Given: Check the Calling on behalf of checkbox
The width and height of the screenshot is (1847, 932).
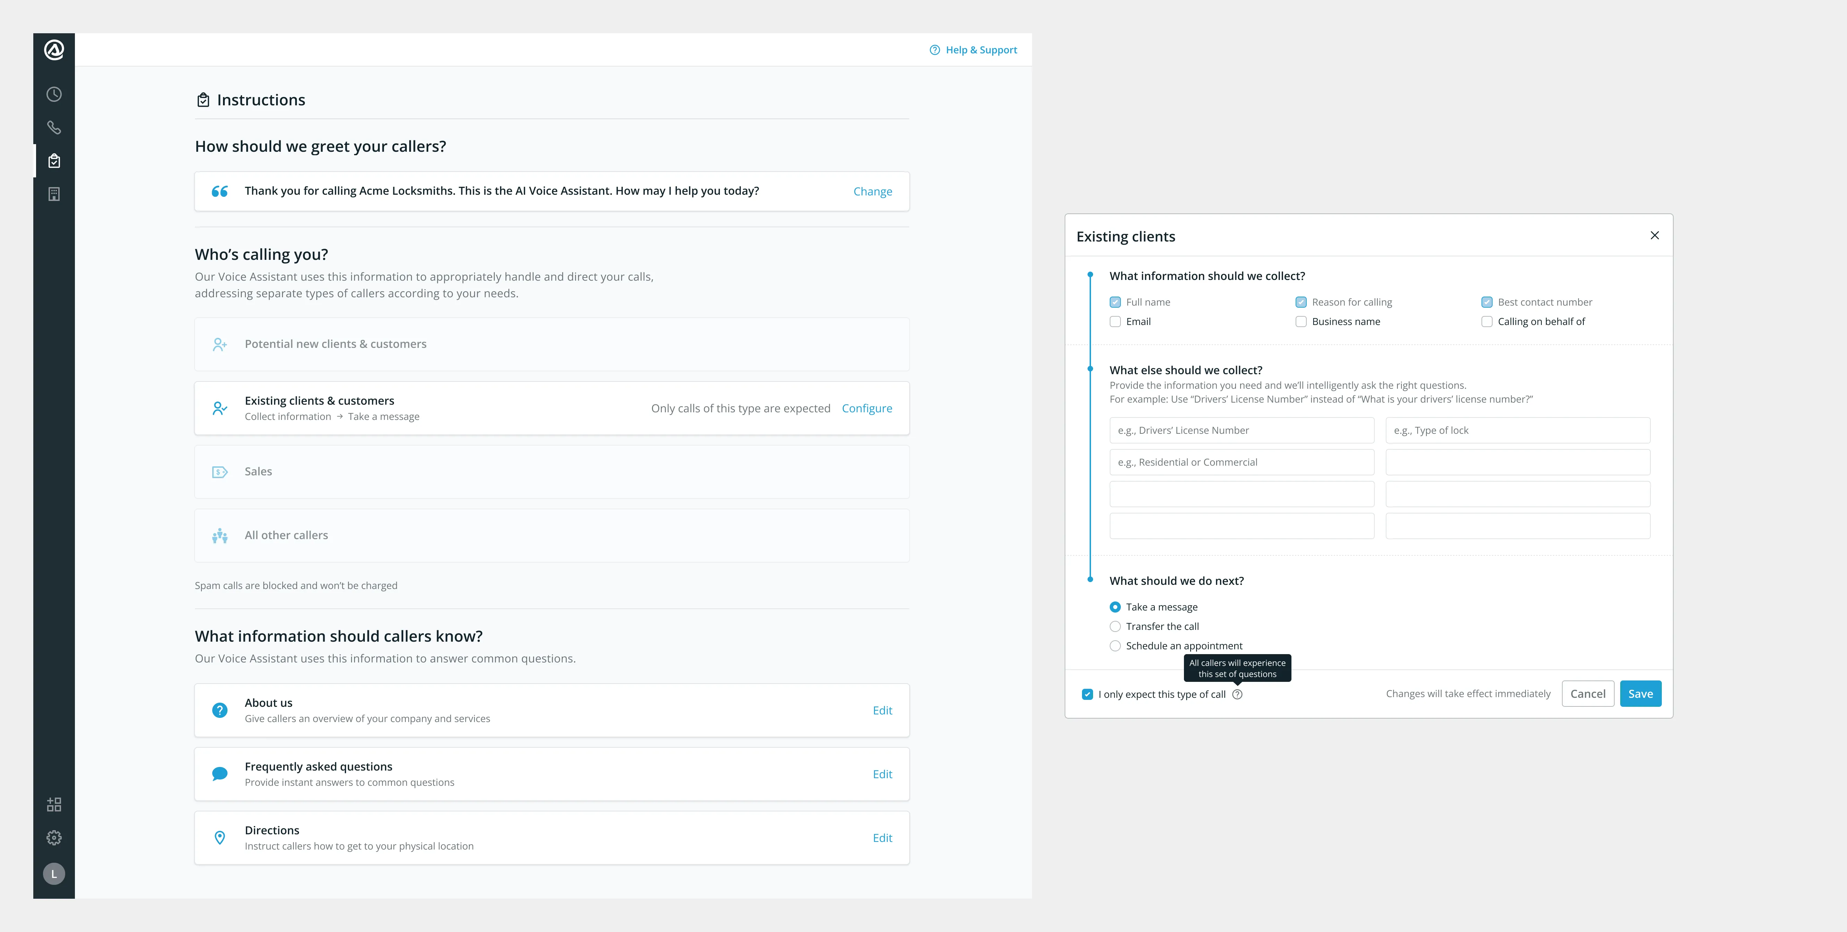Looking at the screenshot, I should pos(1487,322).
